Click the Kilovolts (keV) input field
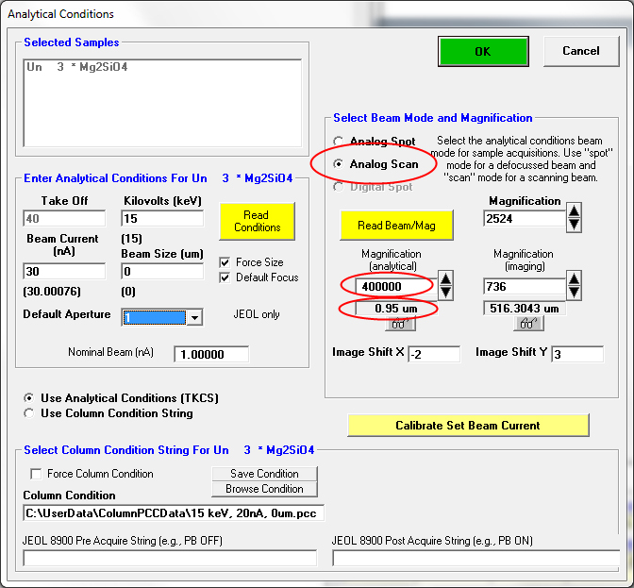 (x=163, y=219)
